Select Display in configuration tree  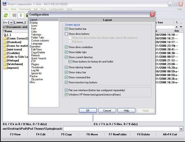34,23
